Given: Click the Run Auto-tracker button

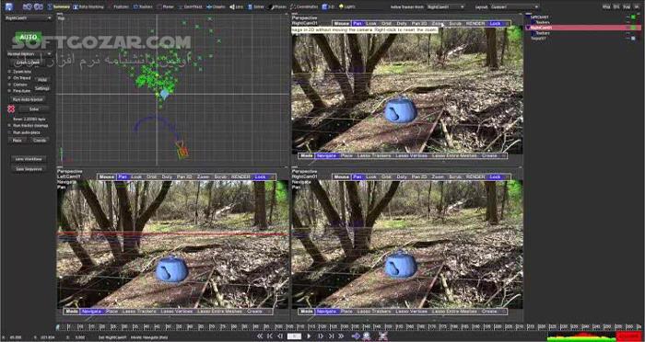Looking at the screenshot, I should click(x=28, y=99).
